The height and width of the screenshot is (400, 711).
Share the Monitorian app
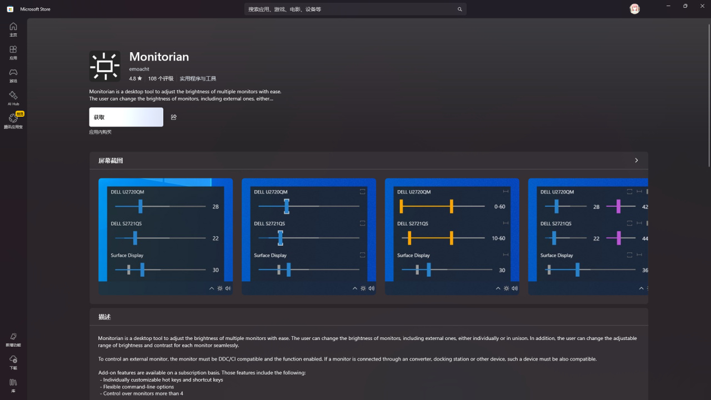pyautogui.click(x=174, y=117)
